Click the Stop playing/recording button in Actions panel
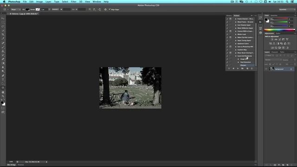Image resolution: width=297 pixels, height=167 pixels. point(229,69)
